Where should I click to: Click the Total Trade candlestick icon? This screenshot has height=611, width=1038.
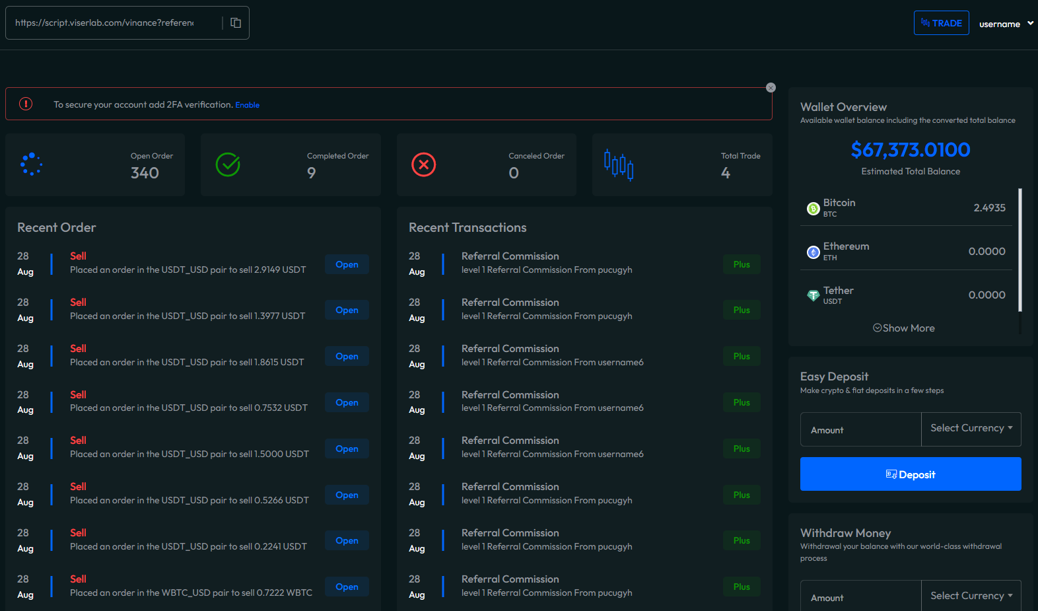619,164
